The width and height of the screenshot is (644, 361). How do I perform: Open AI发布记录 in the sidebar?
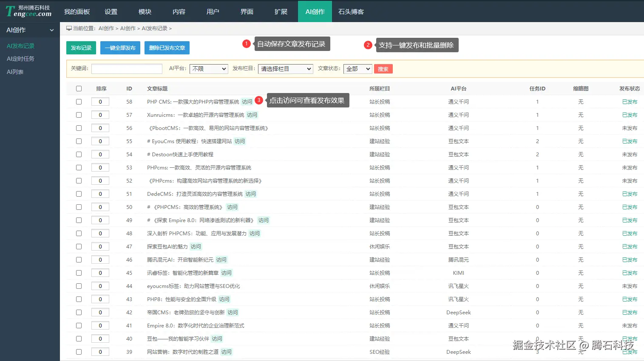tap(20, 46)
